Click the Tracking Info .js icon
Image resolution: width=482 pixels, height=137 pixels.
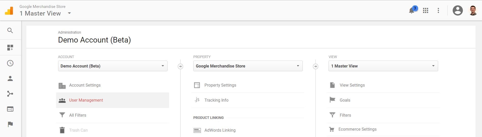click(197, 100)
